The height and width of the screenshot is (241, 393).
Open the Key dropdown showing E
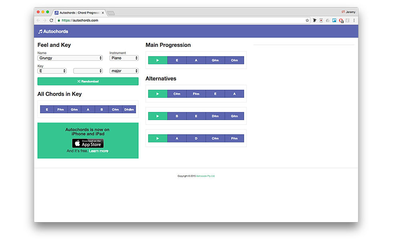pyautogui.click(x=52, y=71)
